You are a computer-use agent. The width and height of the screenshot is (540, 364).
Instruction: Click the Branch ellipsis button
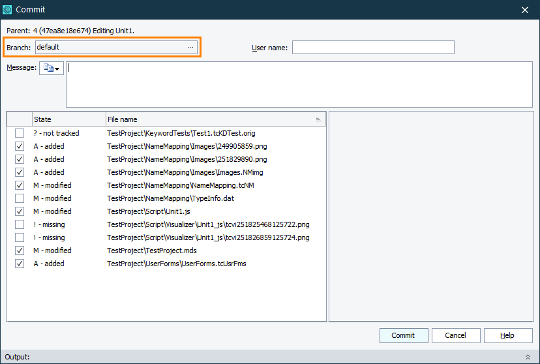[190, 47]
